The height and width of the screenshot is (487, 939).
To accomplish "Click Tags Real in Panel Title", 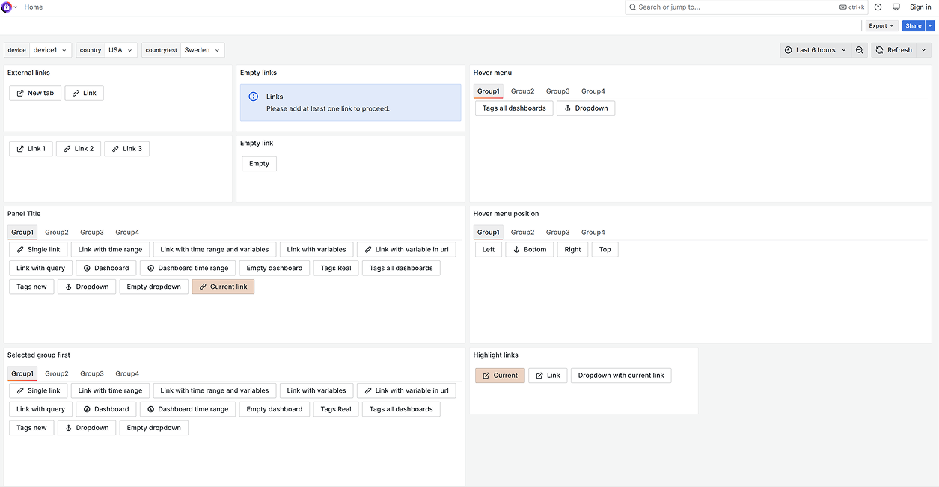I will 336,268.
